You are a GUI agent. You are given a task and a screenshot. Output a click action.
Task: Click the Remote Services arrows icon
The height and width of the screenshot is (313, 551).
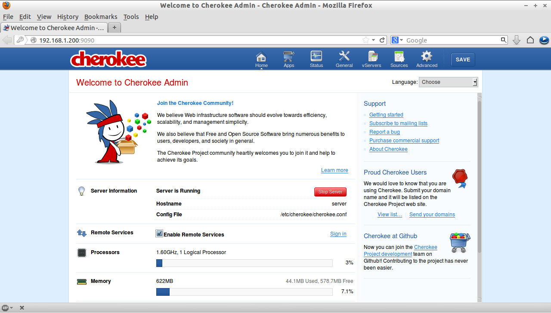tap(82, 233)
